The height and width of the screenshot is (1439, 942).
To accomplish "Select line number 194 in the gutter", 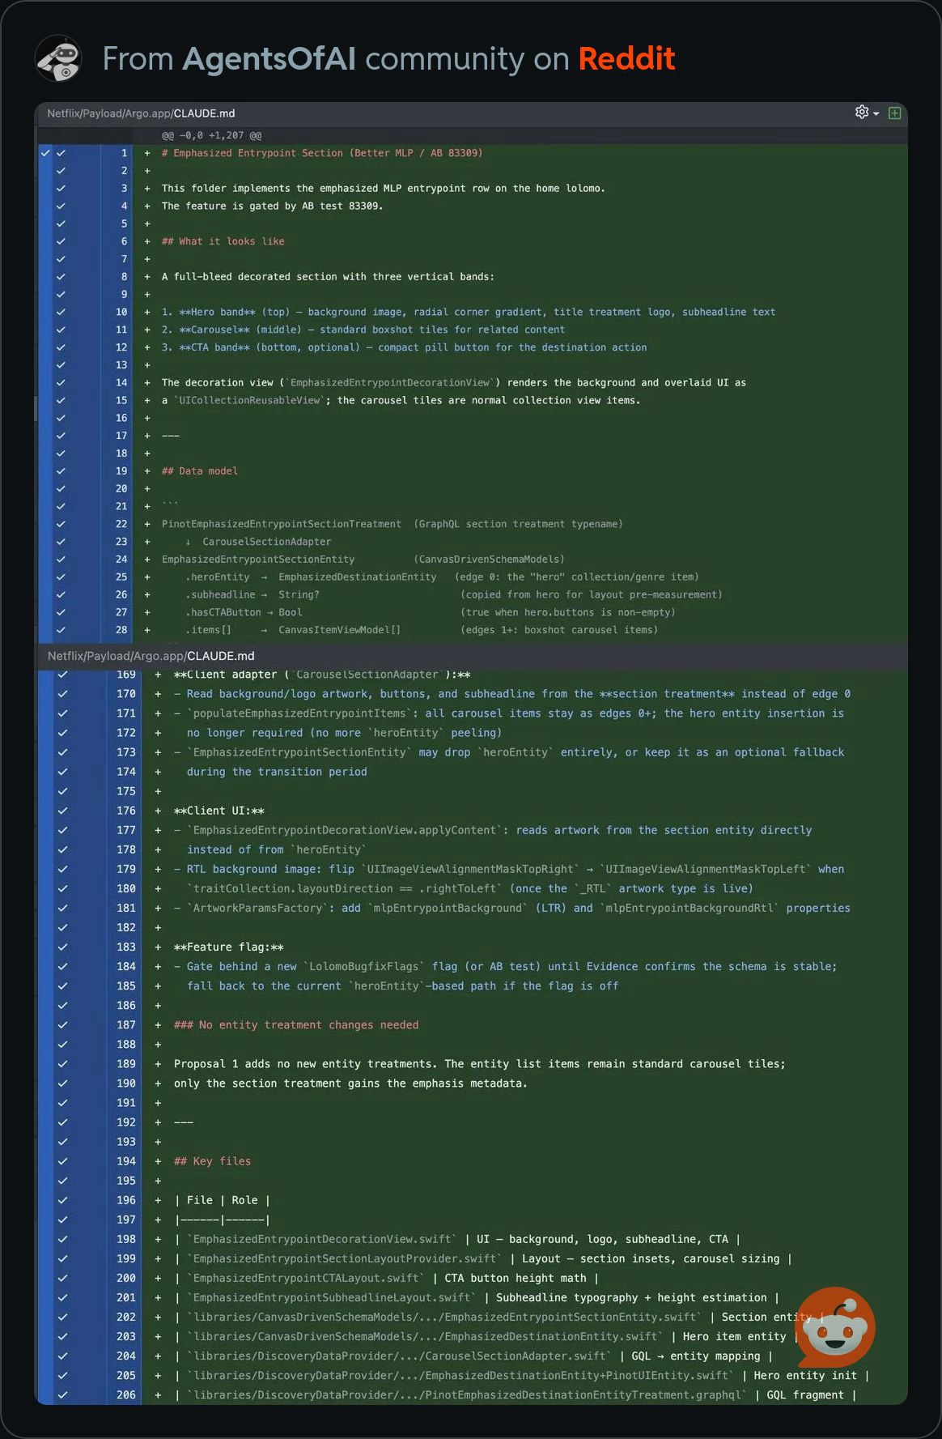I will (x=126, y=1161).
